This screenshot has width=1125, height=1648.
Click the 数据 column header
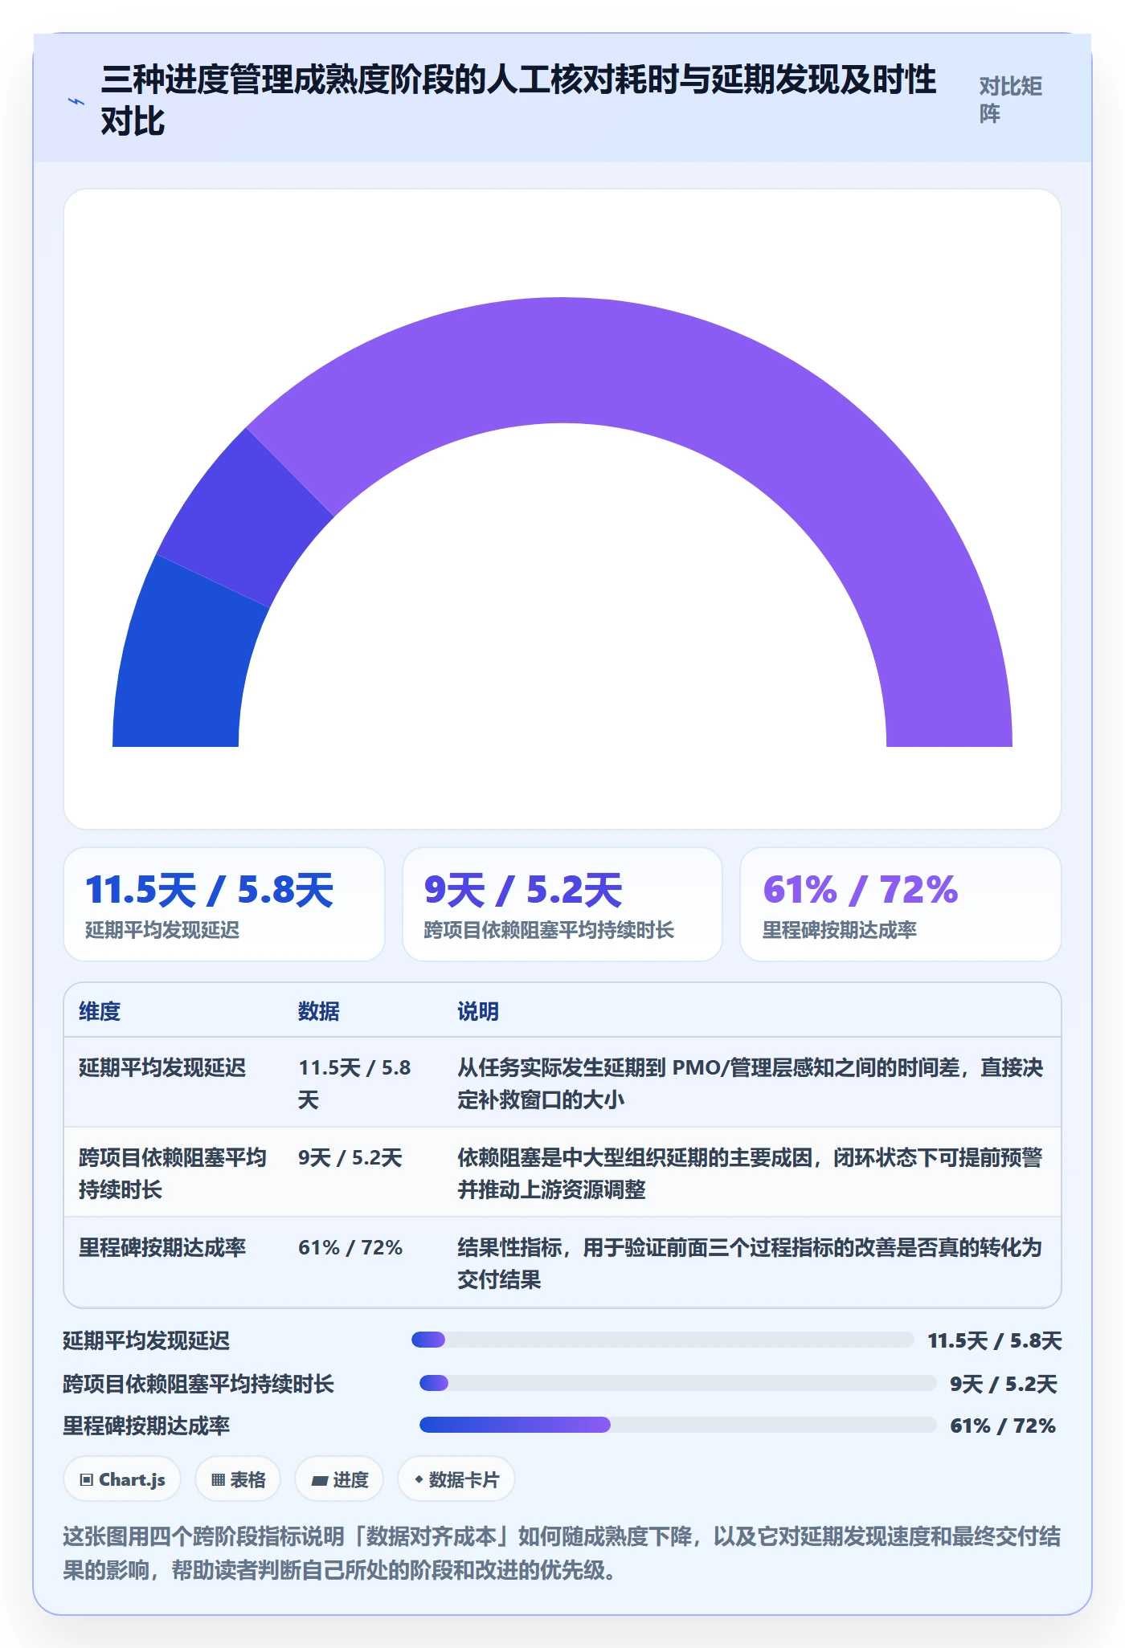(x=319, y=1011)
